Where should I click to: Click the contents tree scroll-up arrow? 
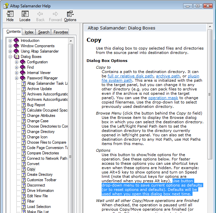pyautogui.click(x=71, y=41)
